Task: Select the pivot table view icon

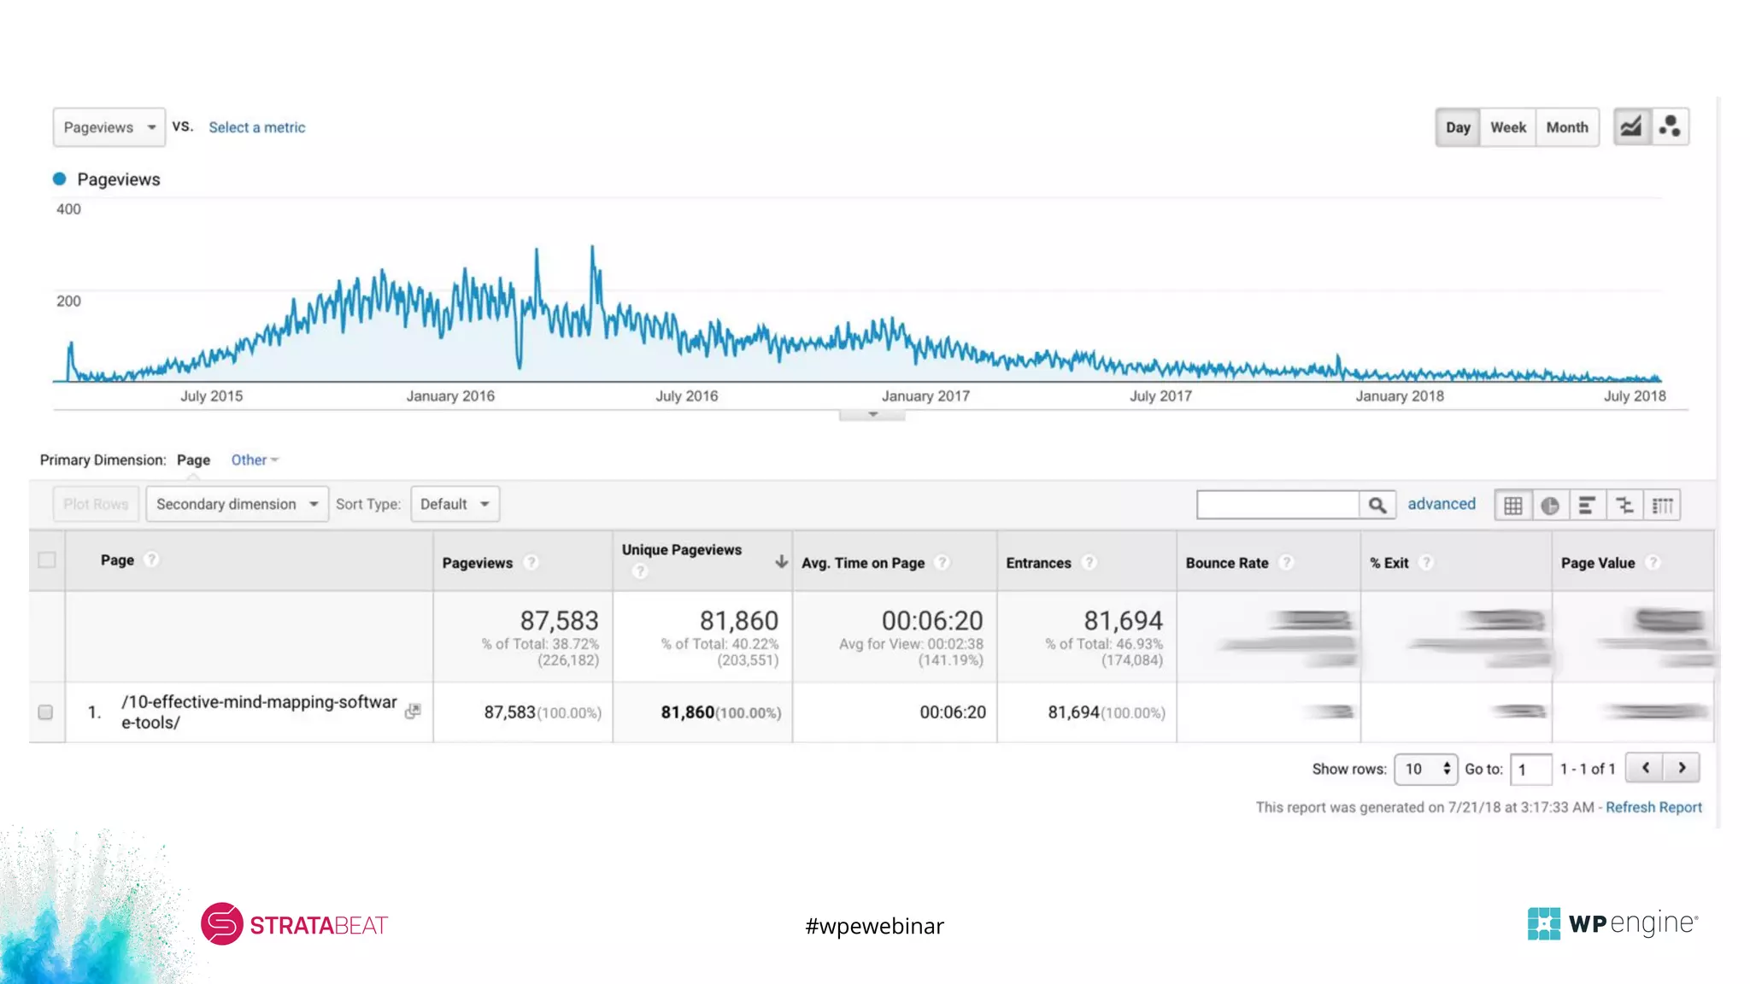Action: coord(1662,505)
